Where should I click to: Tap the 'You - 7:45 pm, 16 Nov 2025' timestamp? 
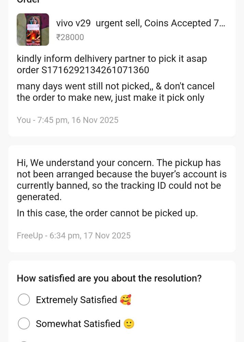pos(68,120)
